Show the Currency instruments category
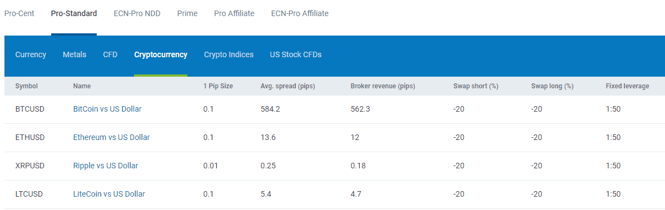Image resolution: width=665 pixels, height=210 pixels. point(31,54)
